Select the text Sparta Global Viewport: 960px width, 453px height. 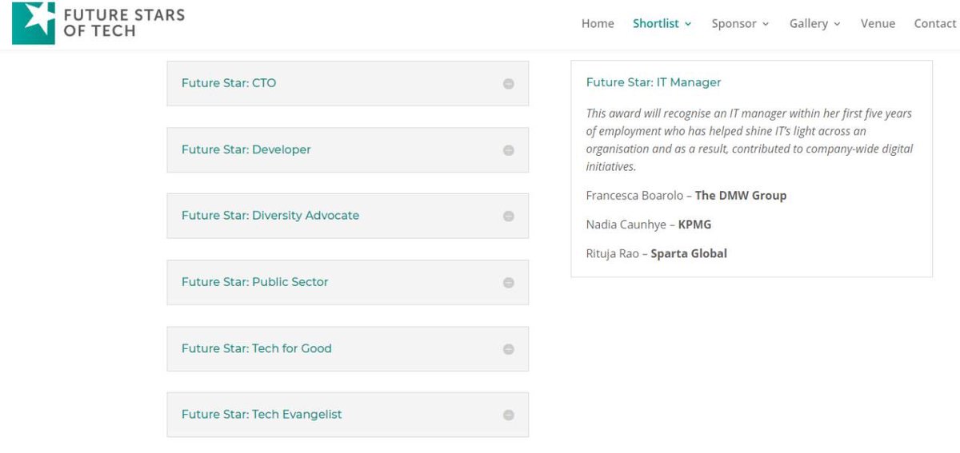pos(689,254)
